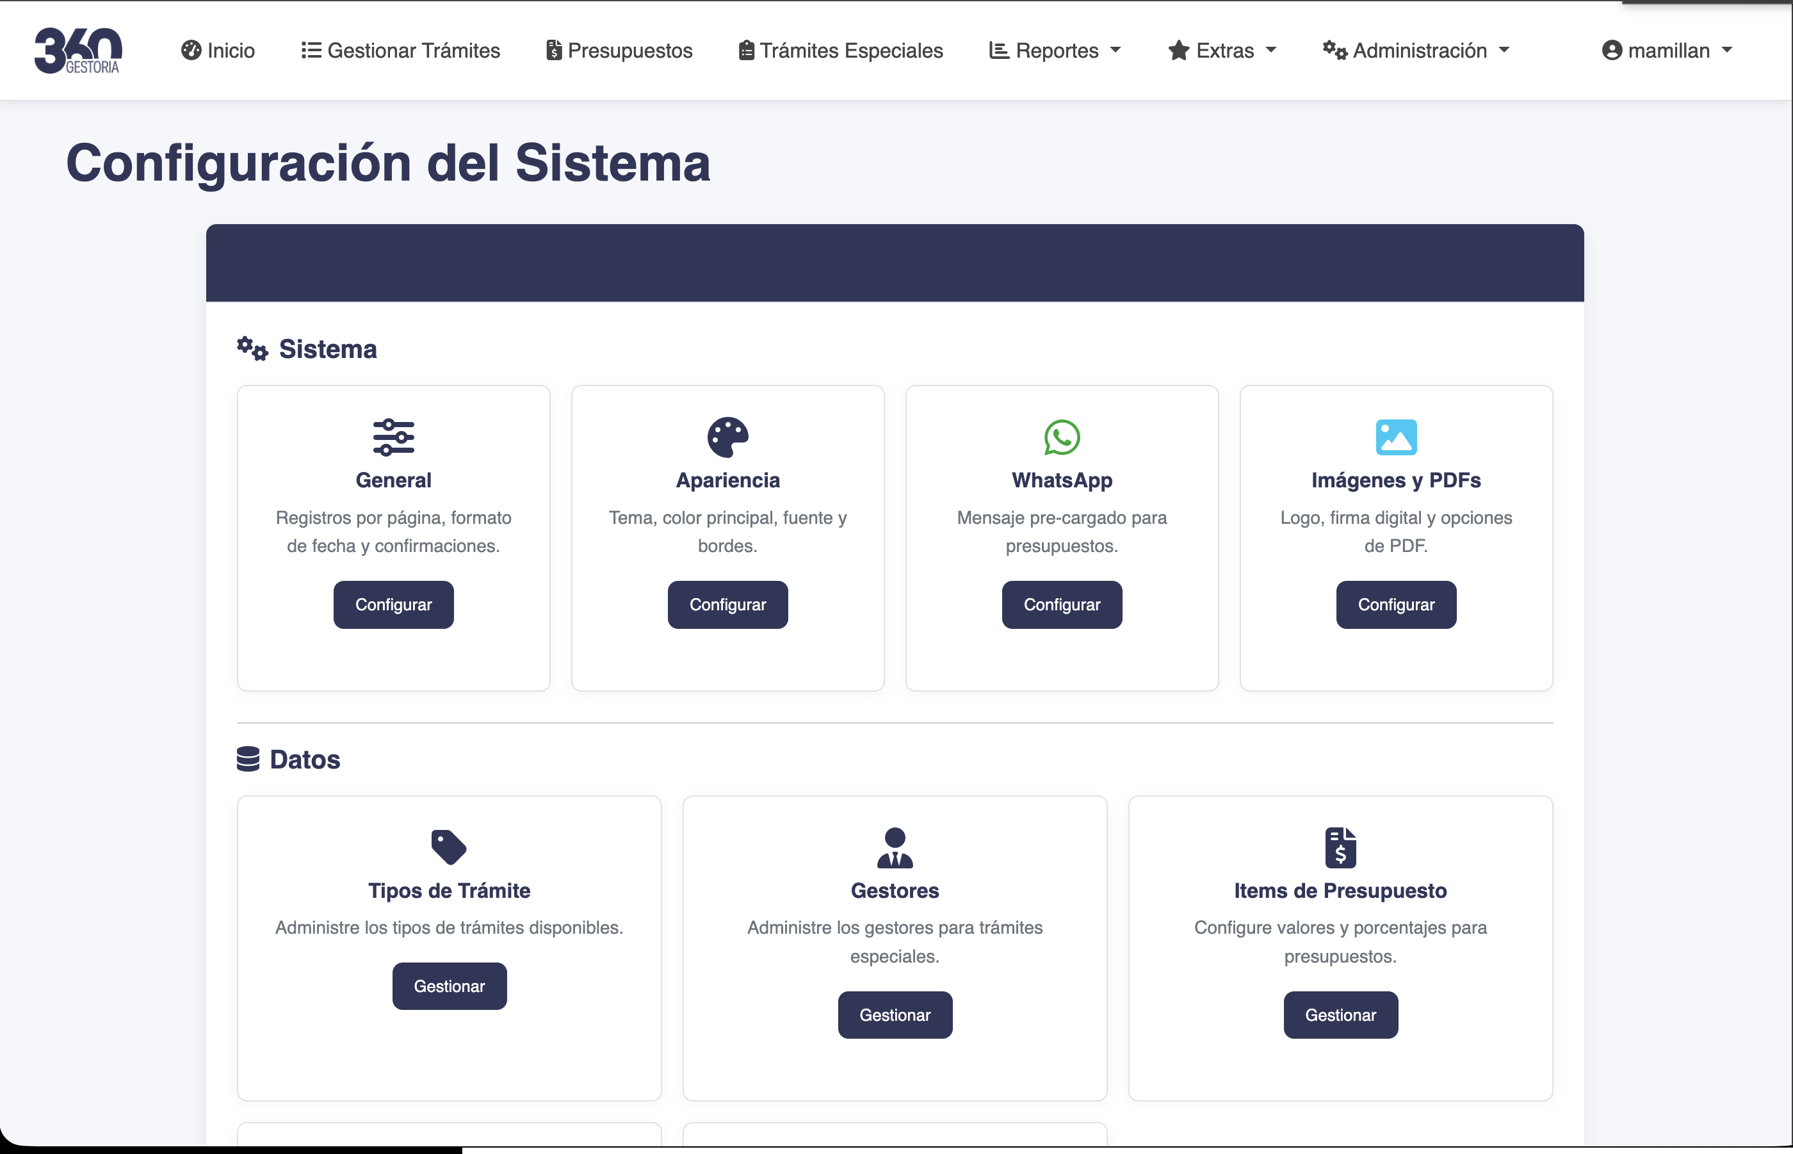
Task: Click the Datos database icon
Action: click(x=248, y=759)
